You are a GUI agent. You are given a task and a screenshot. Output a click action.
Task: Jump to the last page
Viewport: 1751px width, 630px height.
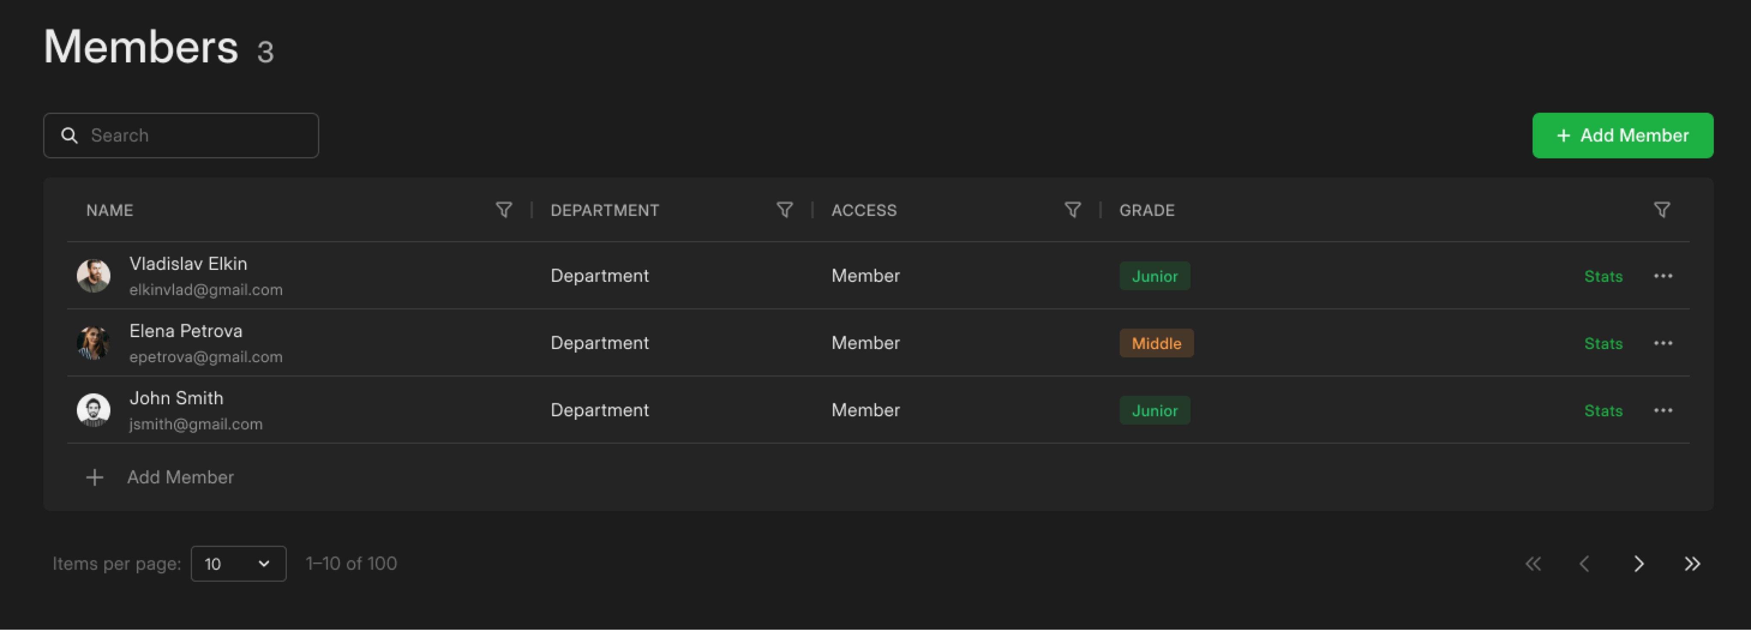1692,563
